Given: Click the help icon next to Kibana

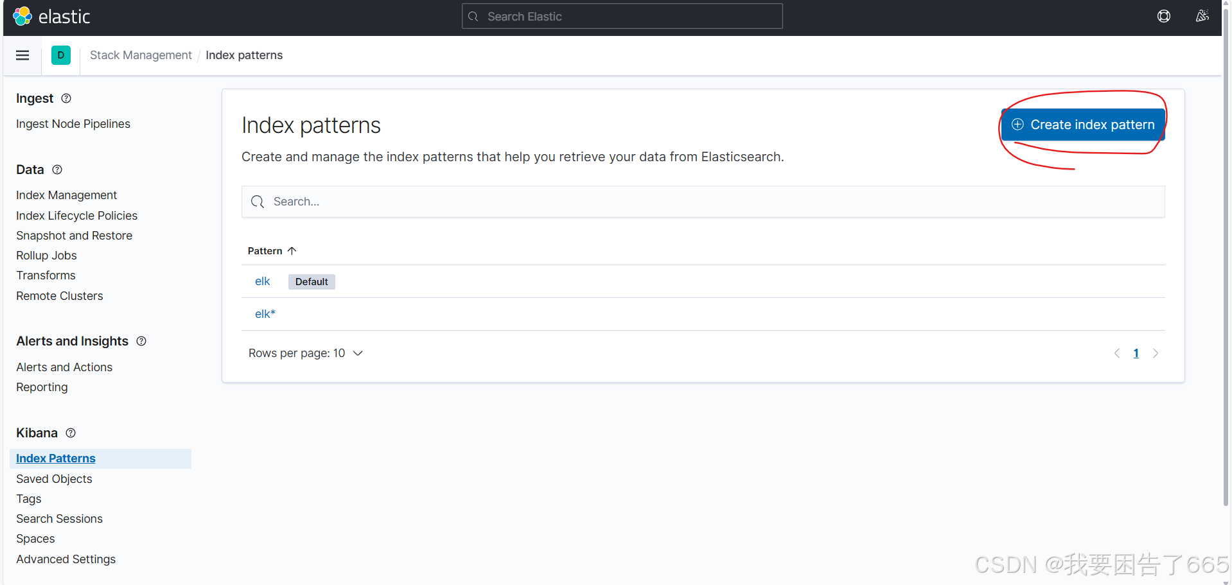Looking at the screenshot, I should 70,433.
